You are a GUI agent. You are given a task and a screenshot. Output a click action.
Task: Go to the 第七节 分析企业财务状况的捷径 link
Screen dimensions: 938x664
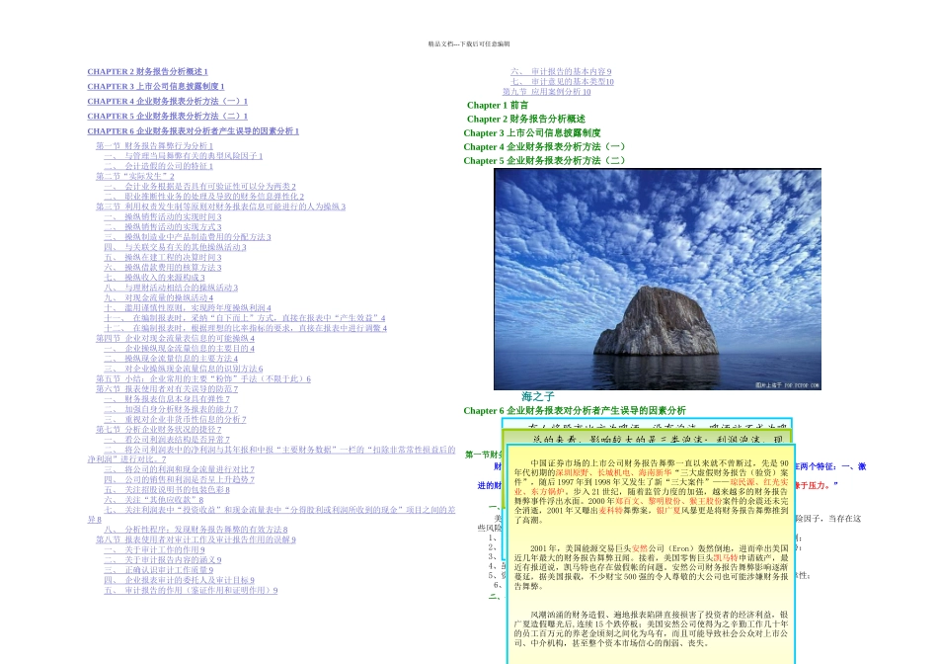[159, 429]
